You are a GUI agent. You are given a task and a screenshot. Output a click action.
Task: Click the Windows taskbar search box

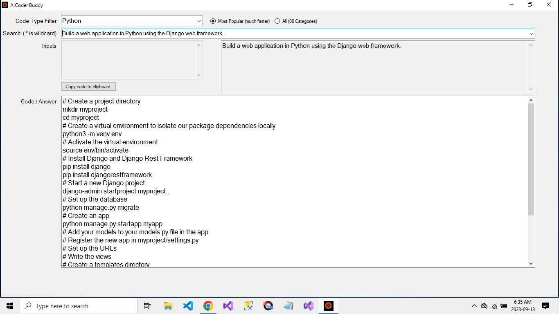[x=79, y=306]
